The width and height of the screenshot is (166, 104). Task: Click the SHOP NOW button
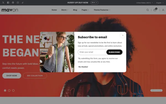[x=12, y=75]
